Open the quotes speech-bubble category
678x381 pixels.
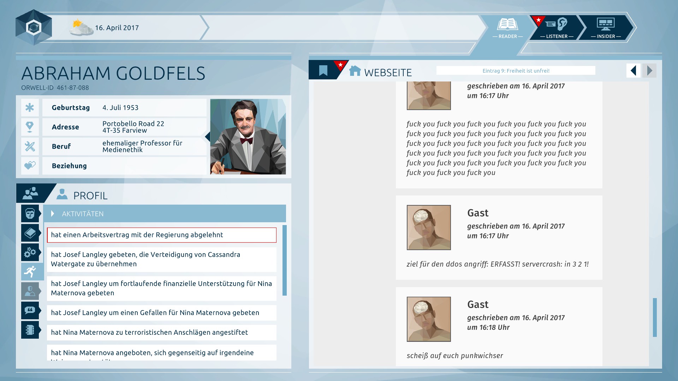click(x=30, y=310)
